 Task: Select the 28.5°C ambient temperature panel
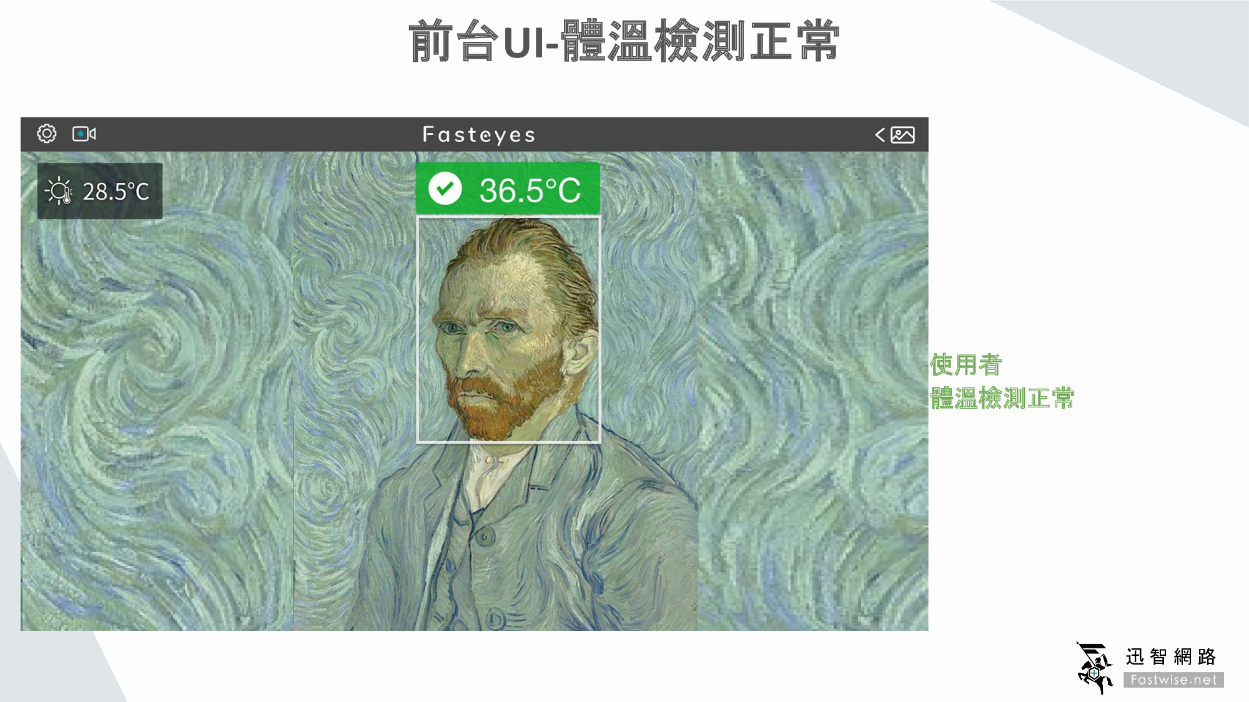click(100, 191)
